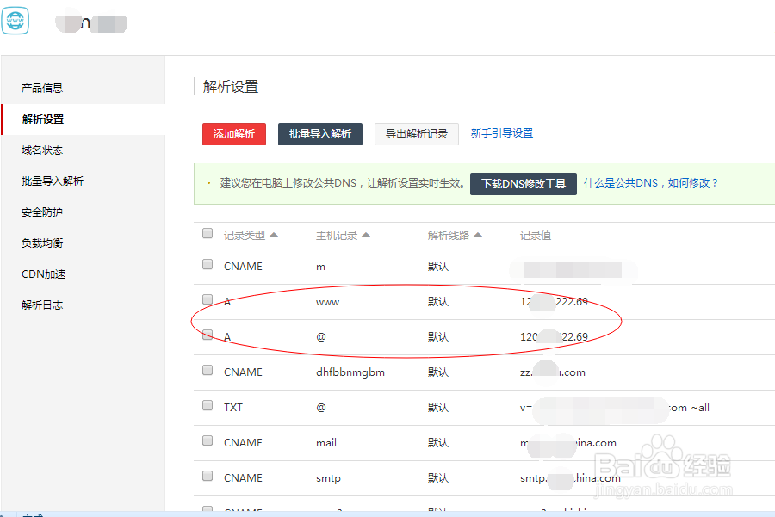Check the smtp CNAME record checkbox

[x=207, y=476]
